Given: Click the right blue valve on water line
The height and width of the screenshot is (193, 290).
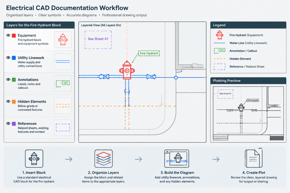Looking at the screenshot, I should [151, 76].
